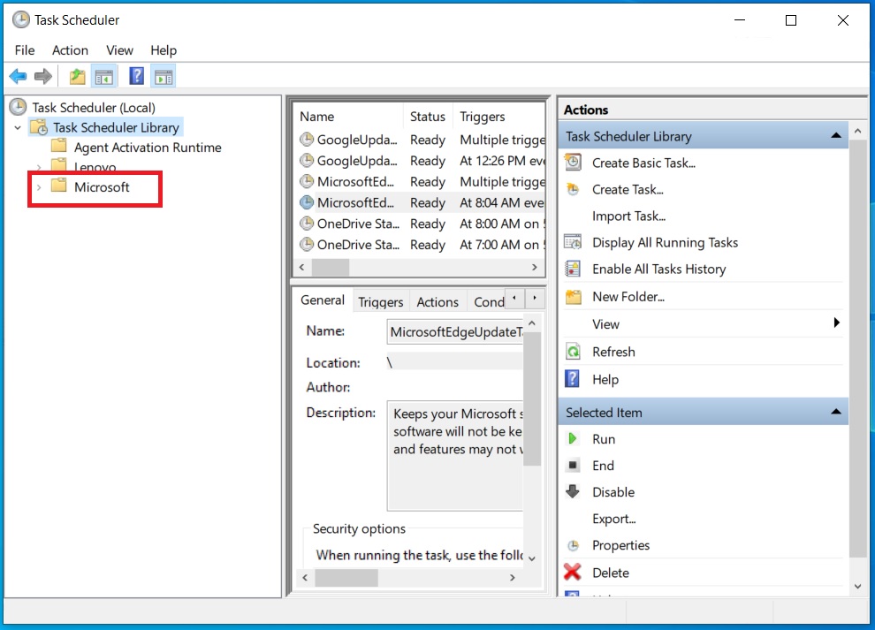The height and width of the screenshot is (630, 875).
Task: Click the Task Scheduler (Local) clock icon
Action: click(18, 107)
